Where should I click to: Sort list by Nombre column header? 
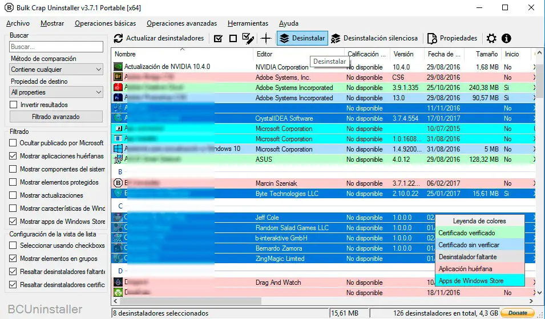[x=182, y=54]
